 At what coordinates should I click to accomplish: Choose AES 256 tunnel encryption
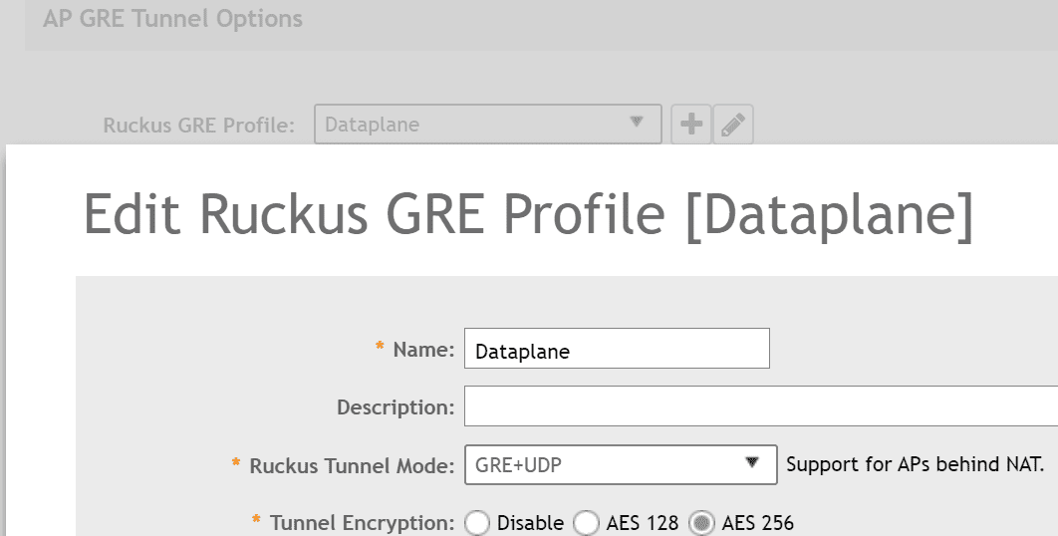tap(701, 523)
